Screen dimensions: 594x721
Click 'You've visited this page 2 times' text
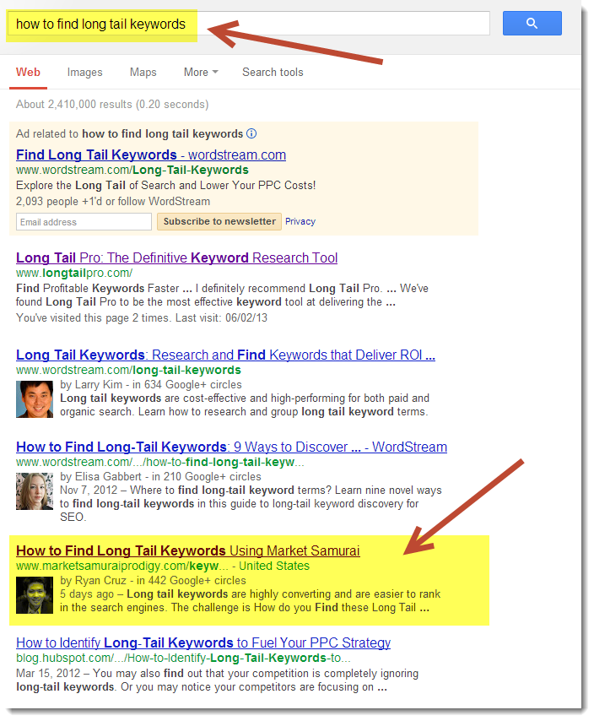[x=142, y=317]
